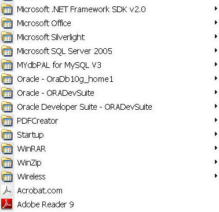Open the Oracle - ORADevSuite menu entry

point(110,93)
